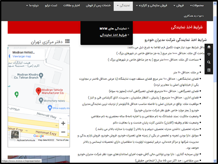Click the Hemmat Expy road label beside Google logo
The height and width of the screenshot is (164, 218).
(x=46, y=133)
